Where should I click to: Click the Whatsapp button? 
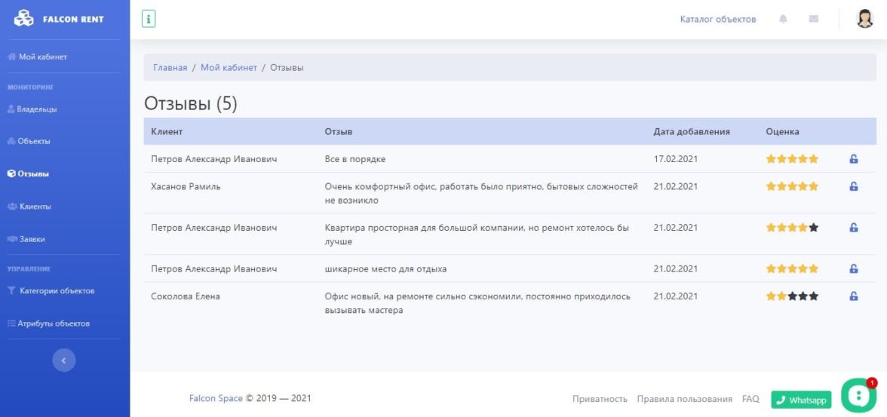[801, 400]
